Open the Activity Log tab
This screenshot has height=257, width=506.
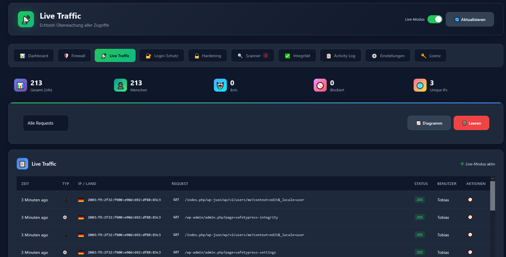tap(340, 55)
